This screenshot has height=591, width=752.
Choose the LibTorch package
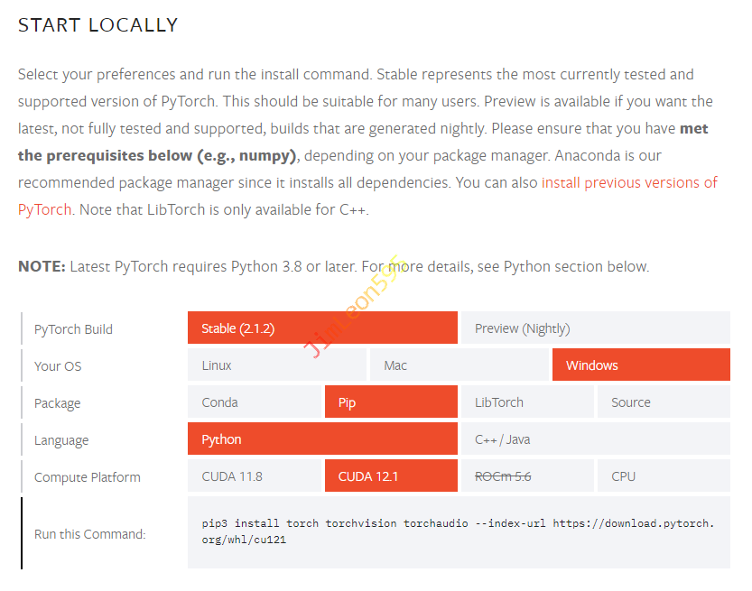(x=526, y=402)
